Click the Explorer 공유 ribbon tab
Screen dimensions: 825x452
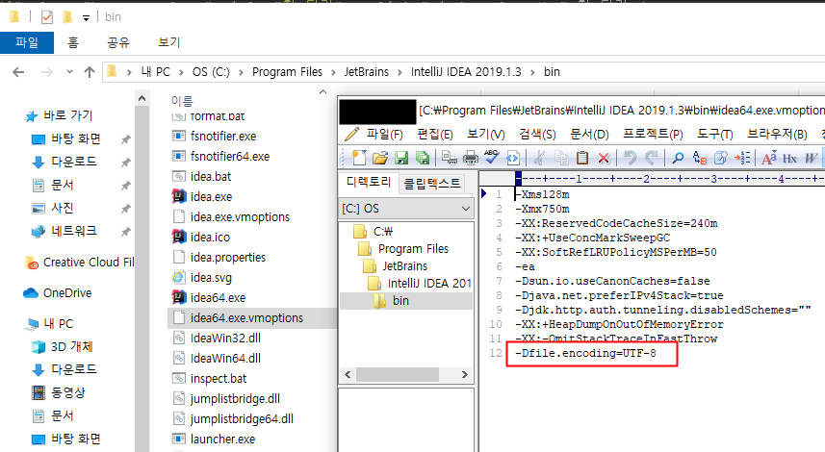click(x=118, y=42)
